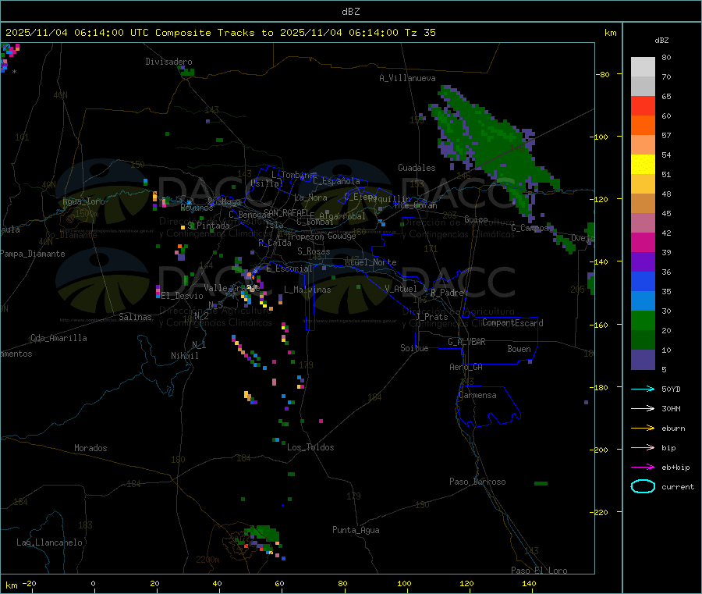702x594 pixels.
Task: Select the magenta 39-42 dBZ band
Action: pyautogui.click(x=643, y=242)
